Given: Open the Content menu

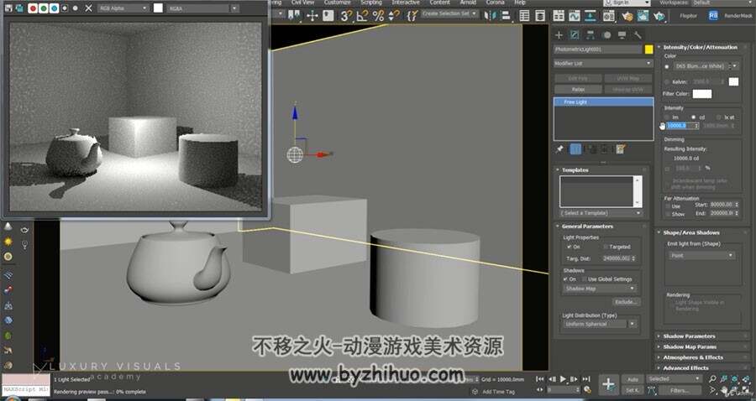Looking at the screenshot, I should 439,3.
